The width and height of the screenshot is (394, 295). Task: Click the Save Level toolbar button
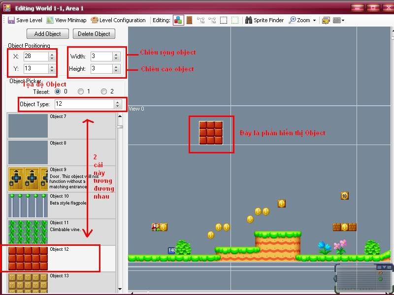(x=25, y=20)
